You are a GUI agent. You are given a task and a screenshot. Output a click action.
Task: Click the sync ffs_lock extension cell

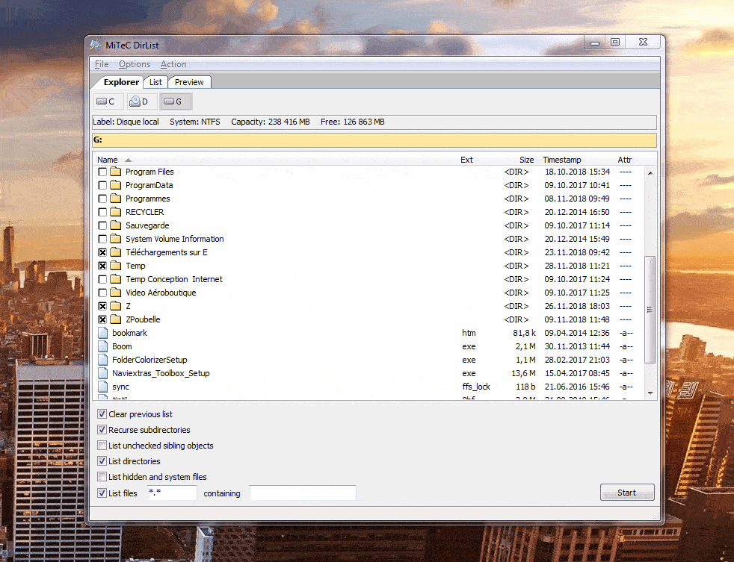point(476,387)
